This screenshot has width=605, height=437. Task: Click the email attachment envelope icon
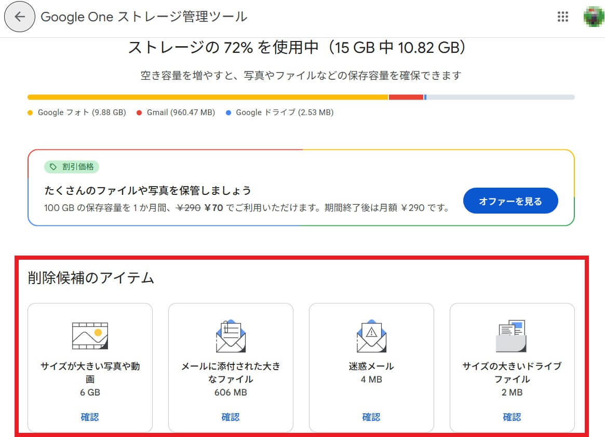pyautogui.click(x=231, y=336)
